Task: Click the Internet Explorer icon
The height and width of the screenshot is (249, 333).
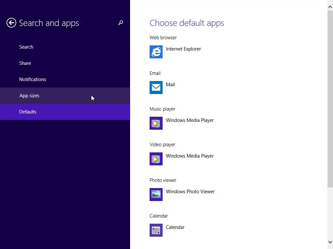Action: click(156, 52)
